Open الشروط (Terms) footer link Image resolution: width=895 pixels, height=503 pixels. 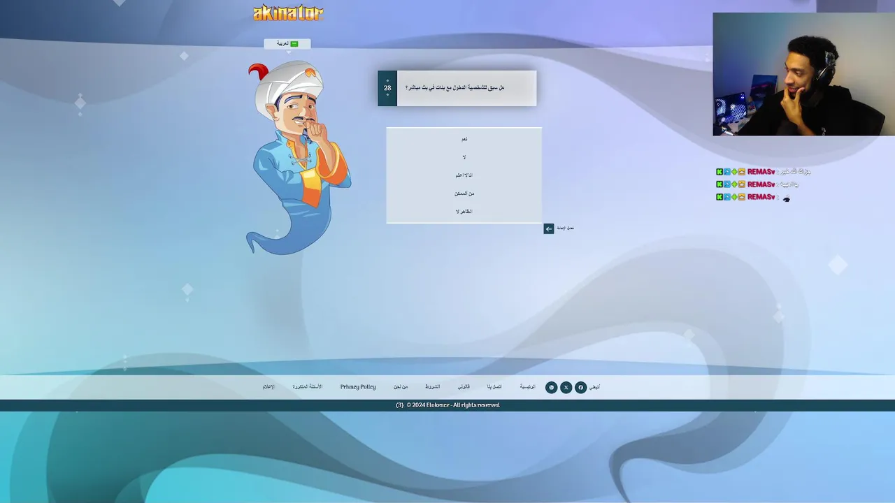pyautogui.click(x=432, y=387)
